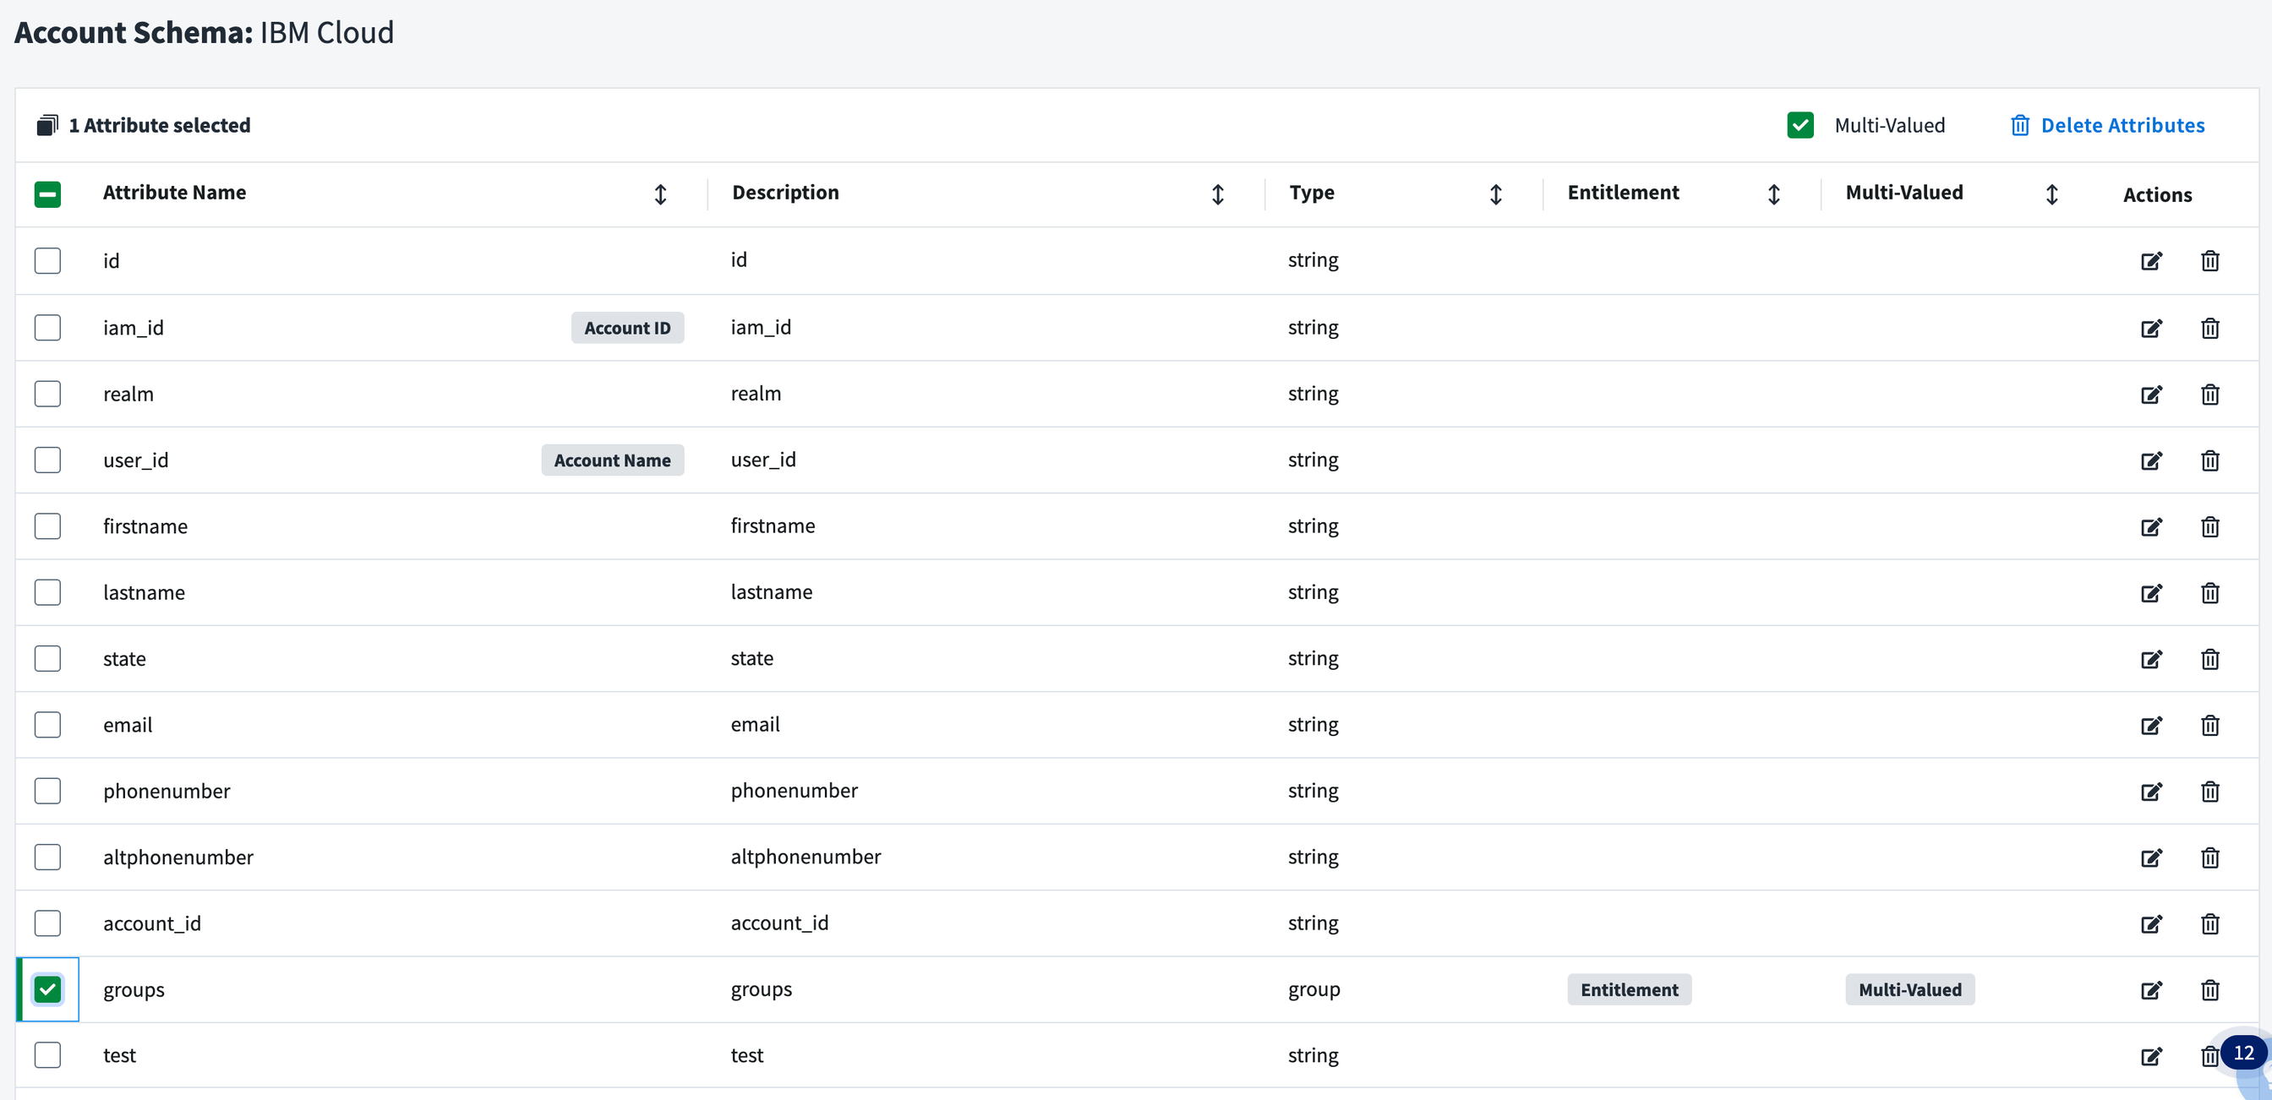
Task: Edit the groups attribute
Action: tap(2151, 990)
